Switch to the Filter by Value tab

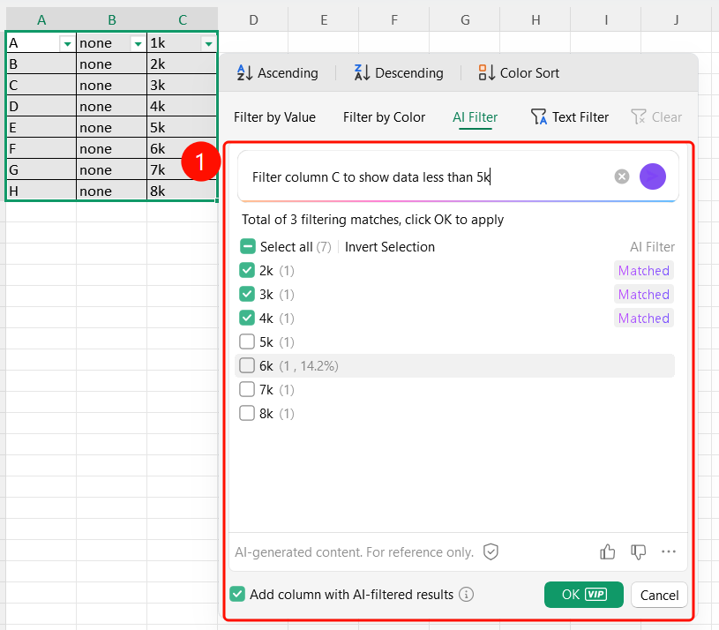click(x=274, y=117)
